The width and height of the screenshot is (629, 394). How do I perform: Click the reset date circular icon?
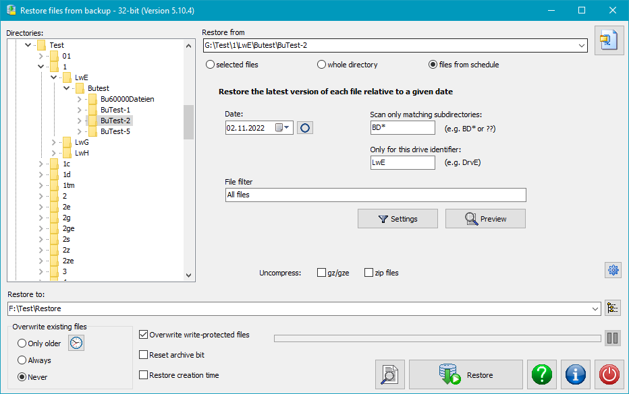click(305, 128)
